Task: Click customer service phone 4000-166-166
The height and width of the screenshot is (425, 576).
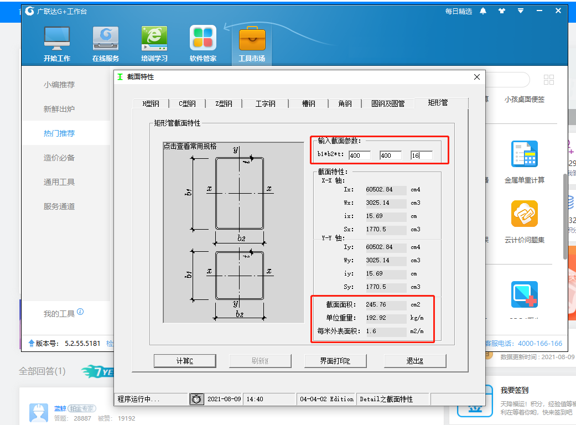Action: point(540,344)
